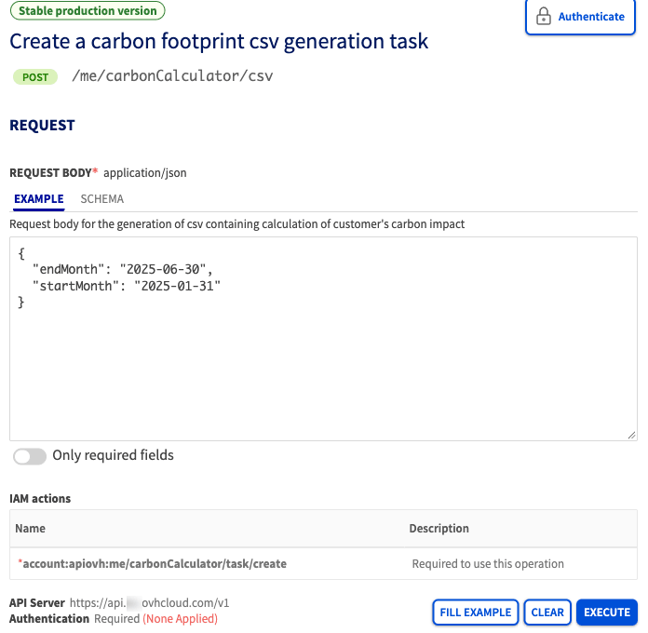
Task: Click the /me/carbonCalculator/csv endpoint path
Action: click(x=172, y=76)
